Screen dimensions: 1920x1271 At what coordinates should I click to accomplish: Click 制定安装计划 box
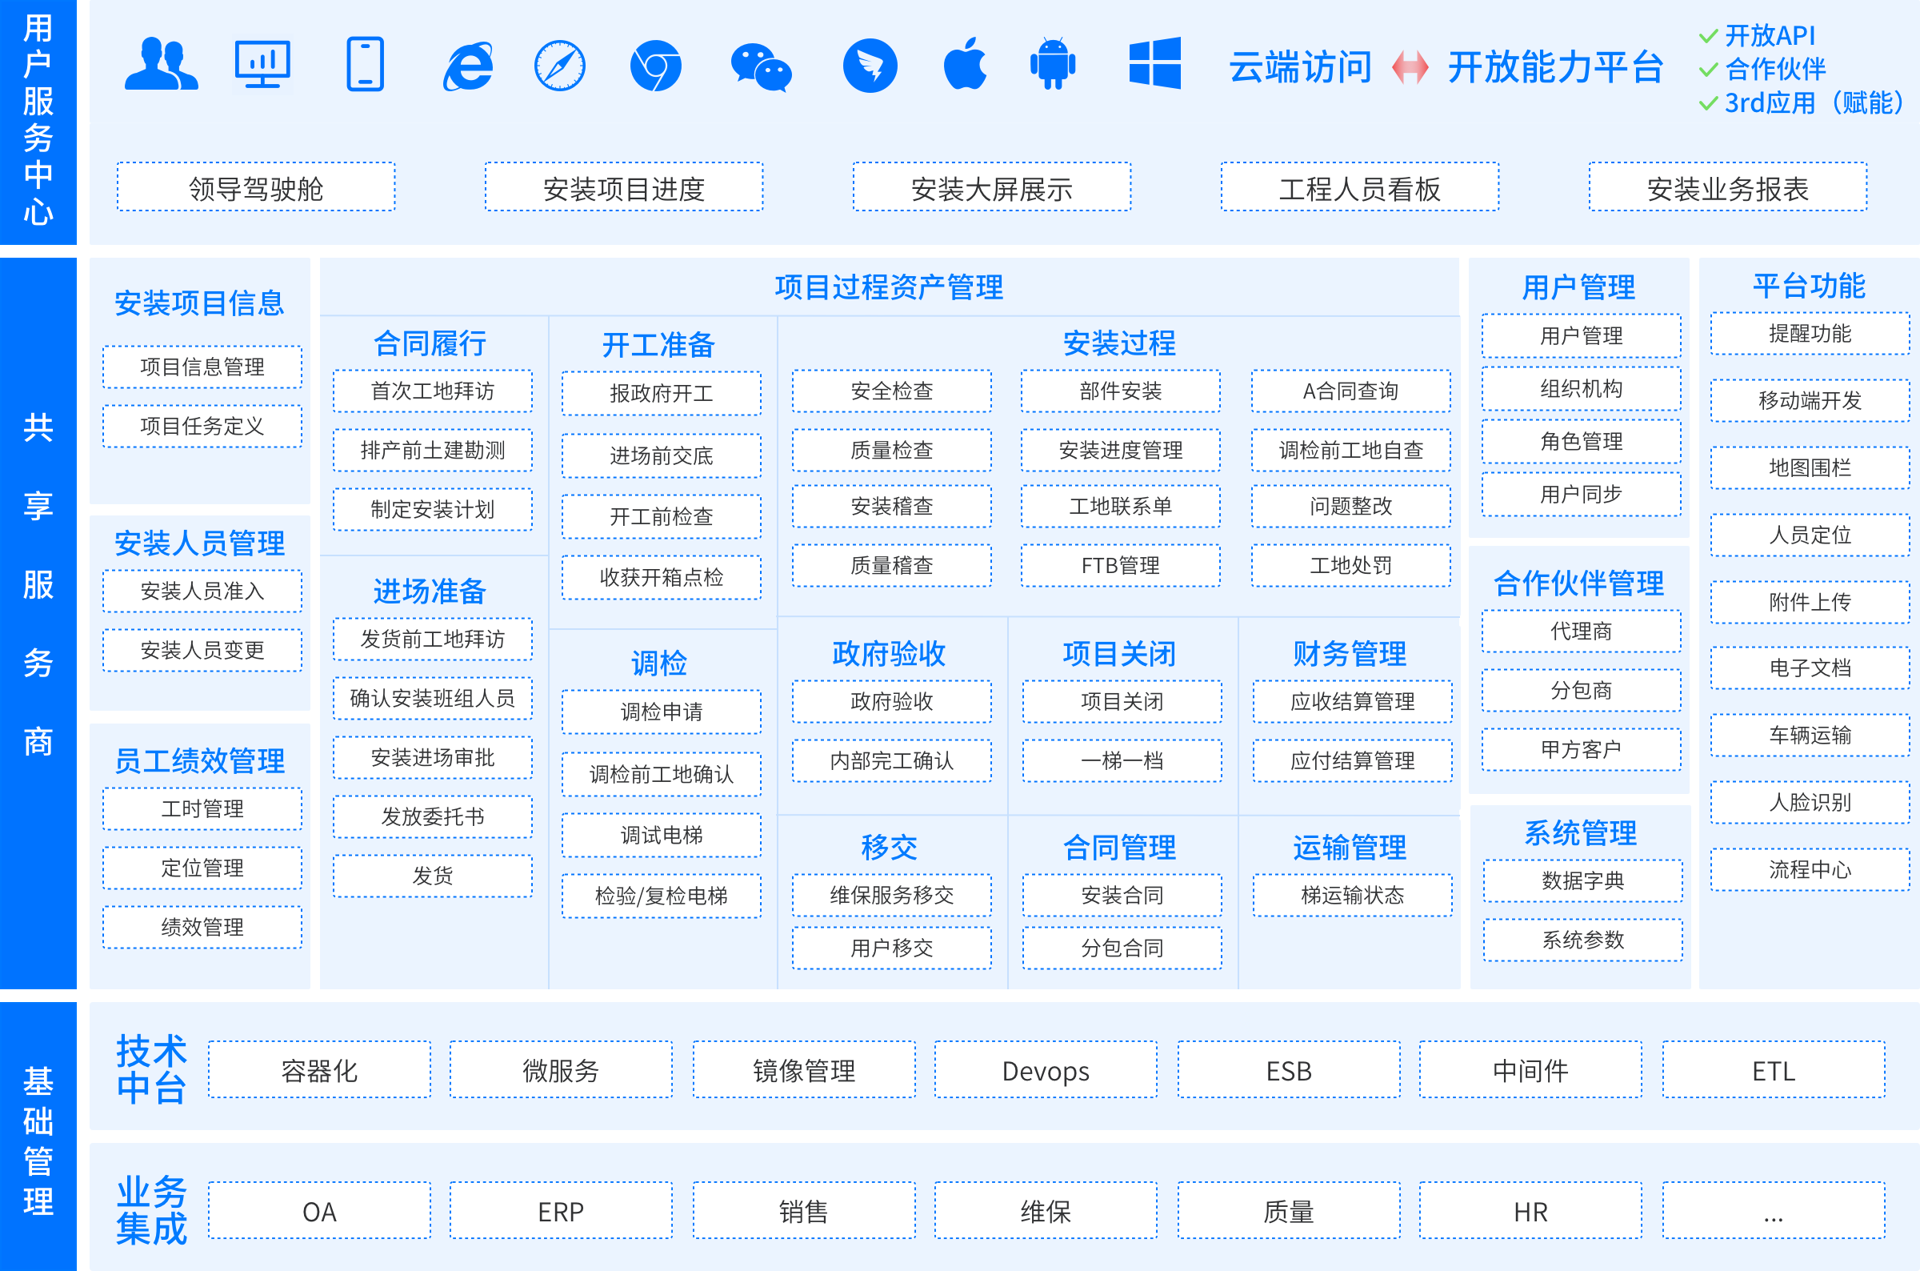[x=433, y=510]
